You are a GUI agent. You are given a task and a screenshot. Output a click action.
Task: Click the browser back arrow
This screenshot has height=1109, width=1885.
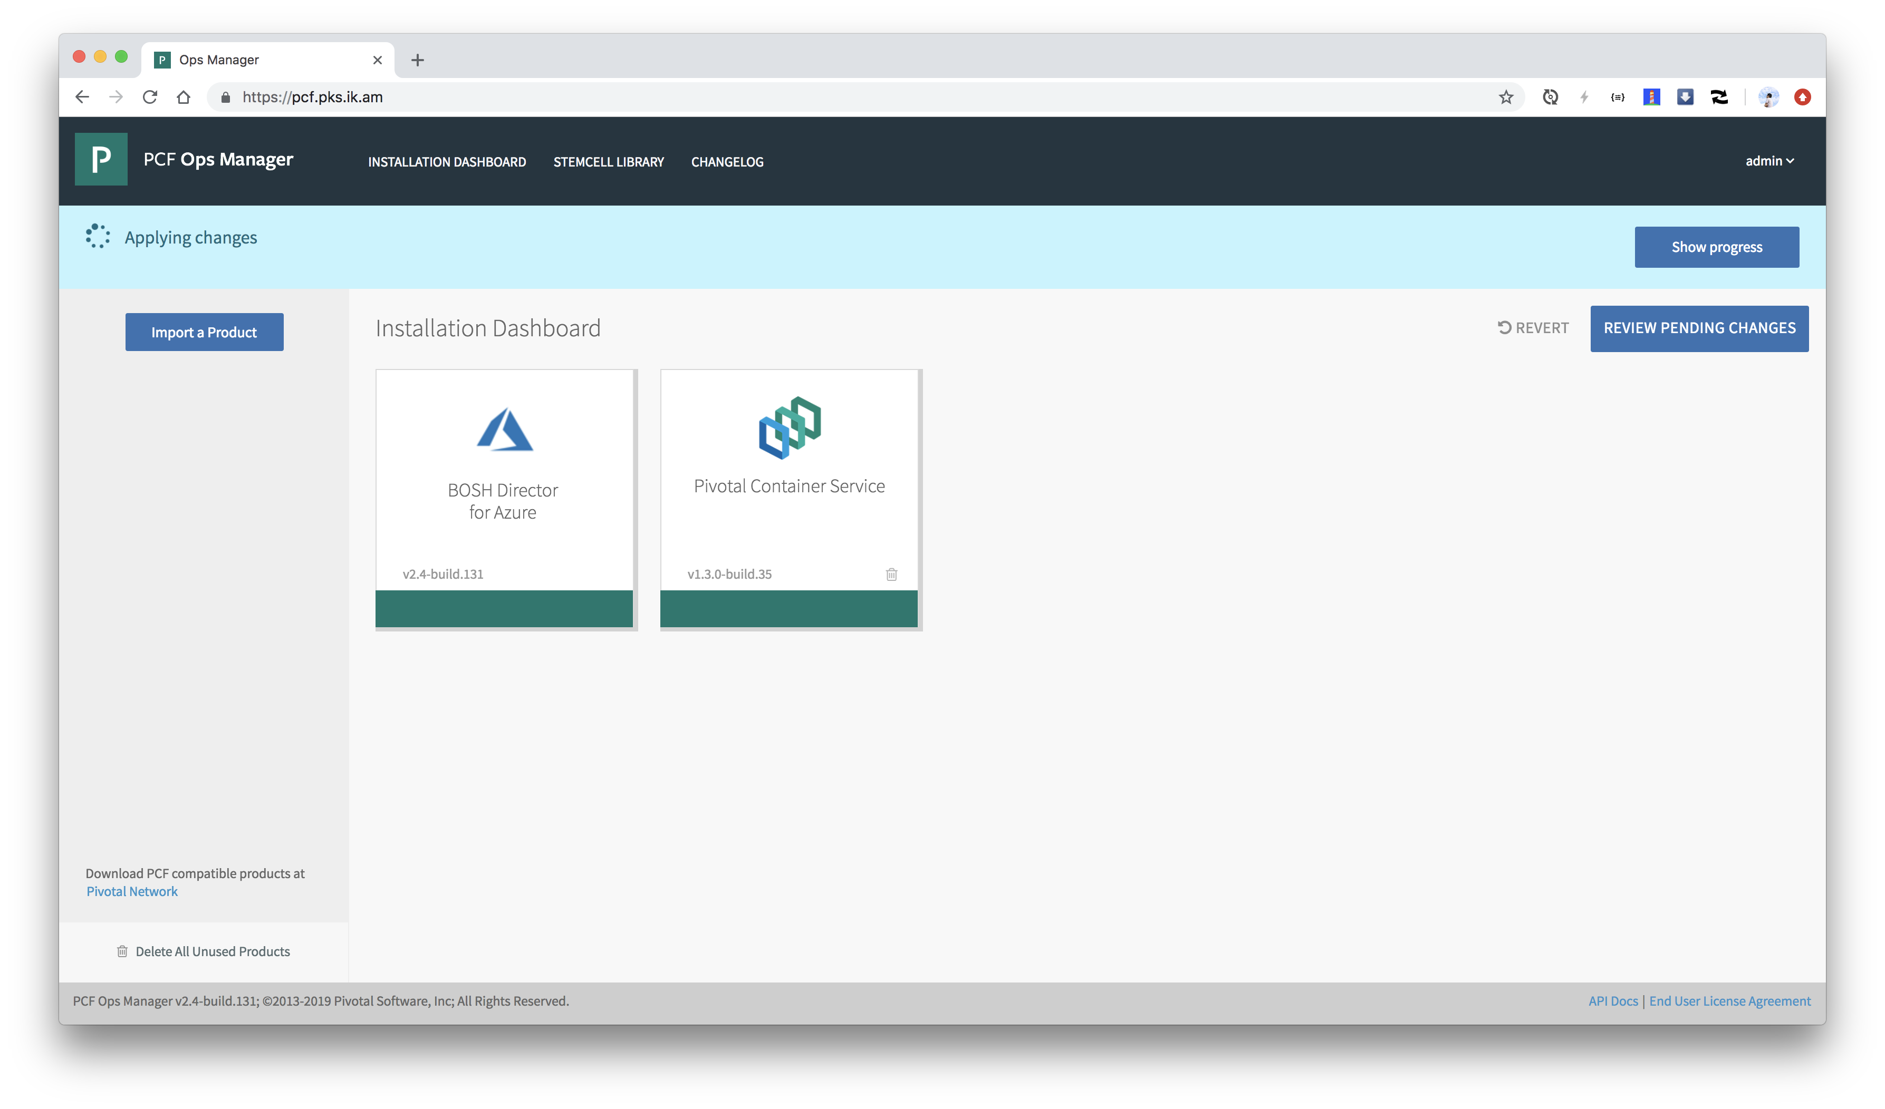(x=82, y=97)
